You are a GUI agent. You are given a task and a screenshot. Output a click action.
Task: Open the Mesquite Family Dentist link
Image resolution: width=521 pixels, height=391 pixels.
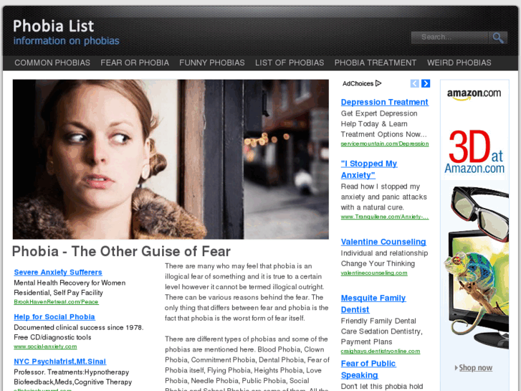(373, 303)
